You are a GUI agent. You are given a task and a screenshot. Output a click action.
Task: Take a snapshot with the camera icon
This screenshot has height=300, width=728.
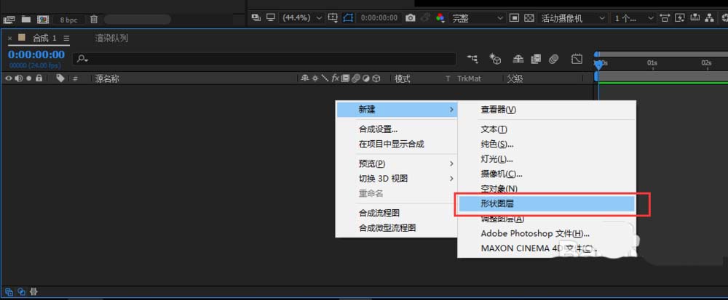[411, 18]
